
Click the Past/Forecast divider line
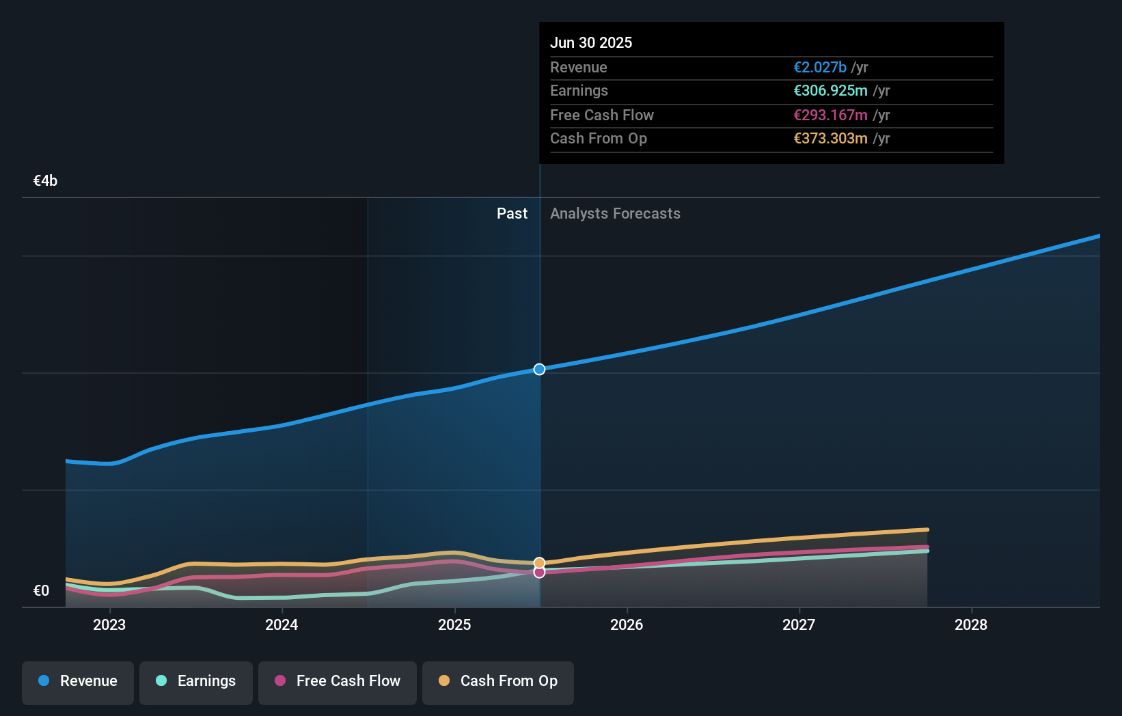pyautogui.click(x=539, y=410)
